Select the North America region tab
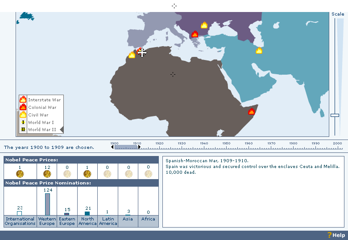This screenshot has width=348, height=240. [x=87, y=221]
